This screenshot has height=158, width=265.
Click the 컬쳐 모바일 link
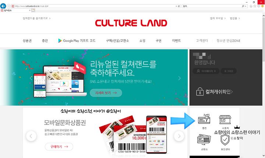coord(218,18)
